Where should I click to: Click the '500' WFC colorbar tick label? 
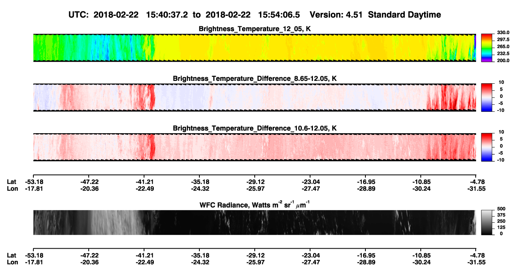[x=501, y=209]
